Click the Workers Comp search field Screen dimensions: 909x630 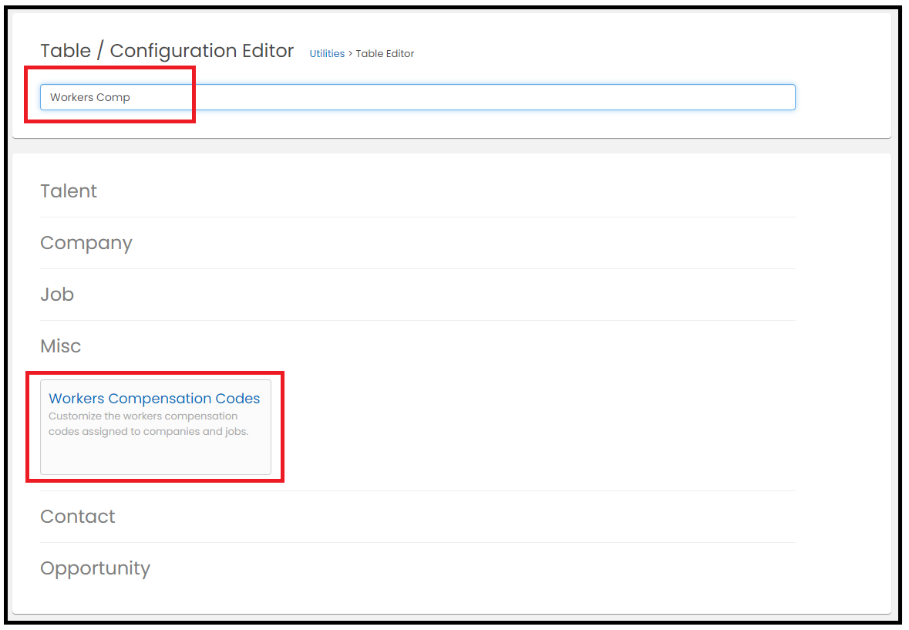(416, 97)
